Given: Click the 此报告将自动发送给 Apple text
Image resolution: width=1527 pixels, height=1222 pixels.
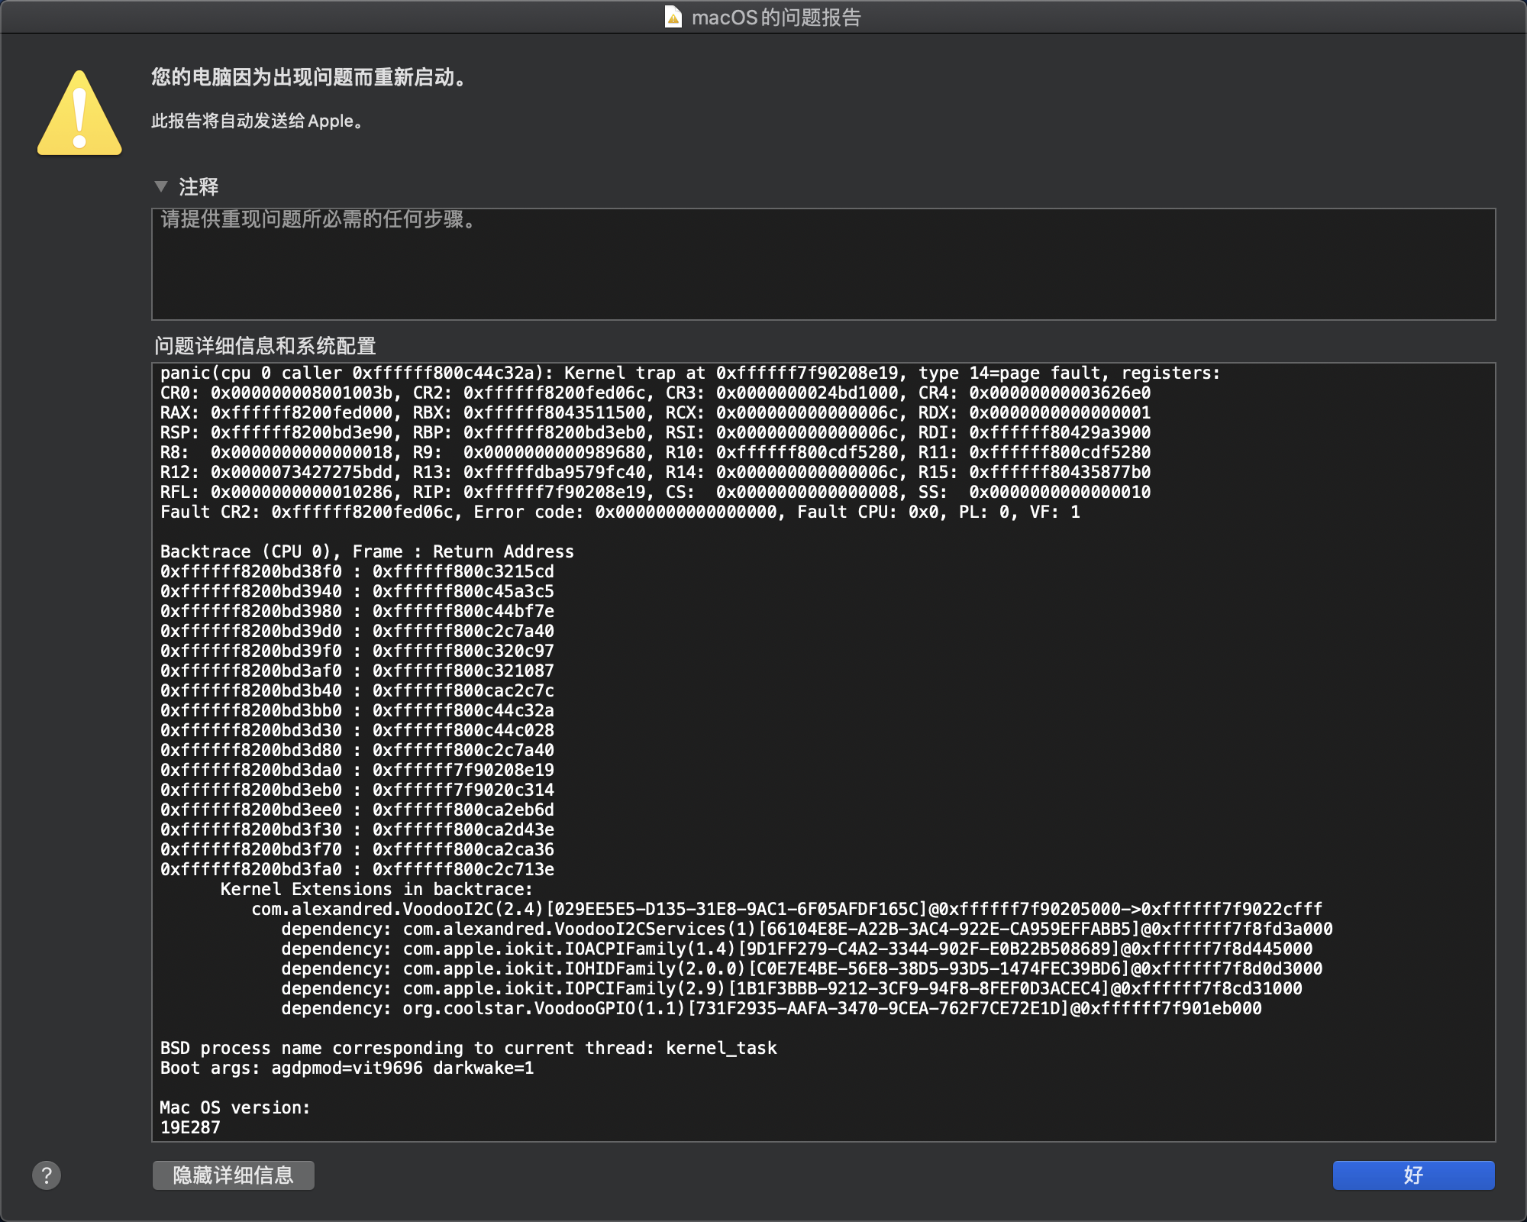Looking at the screenshot, I should tap(257, 121).
